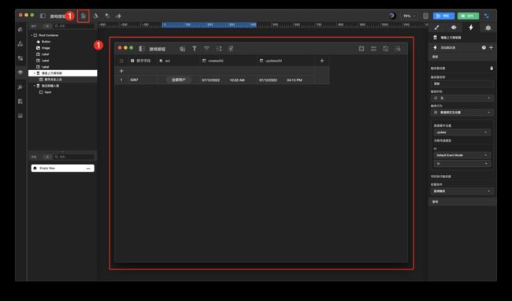Click the cell with value 5067
The image size is (512, 301).
pos(143,80)
